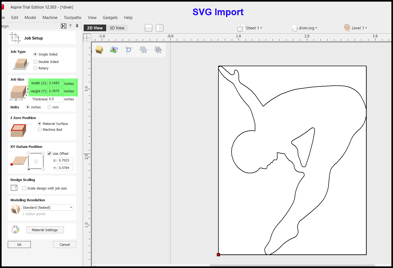
Task: Select the Double Sided job type
Action: click(x=46, y=62)
